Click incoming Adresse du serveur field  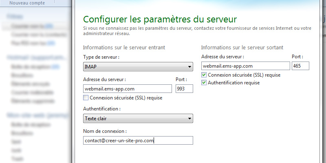point(128,89)
